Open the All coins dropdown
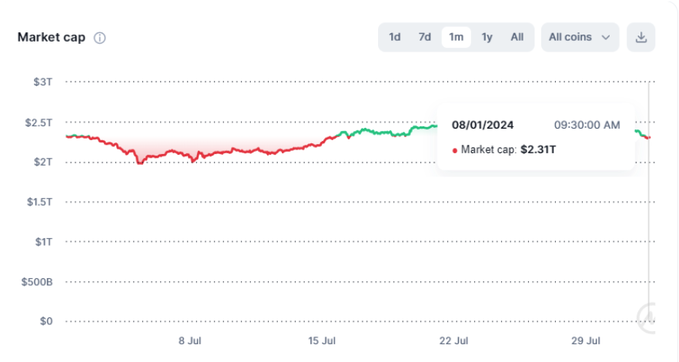 click(579, 37)
